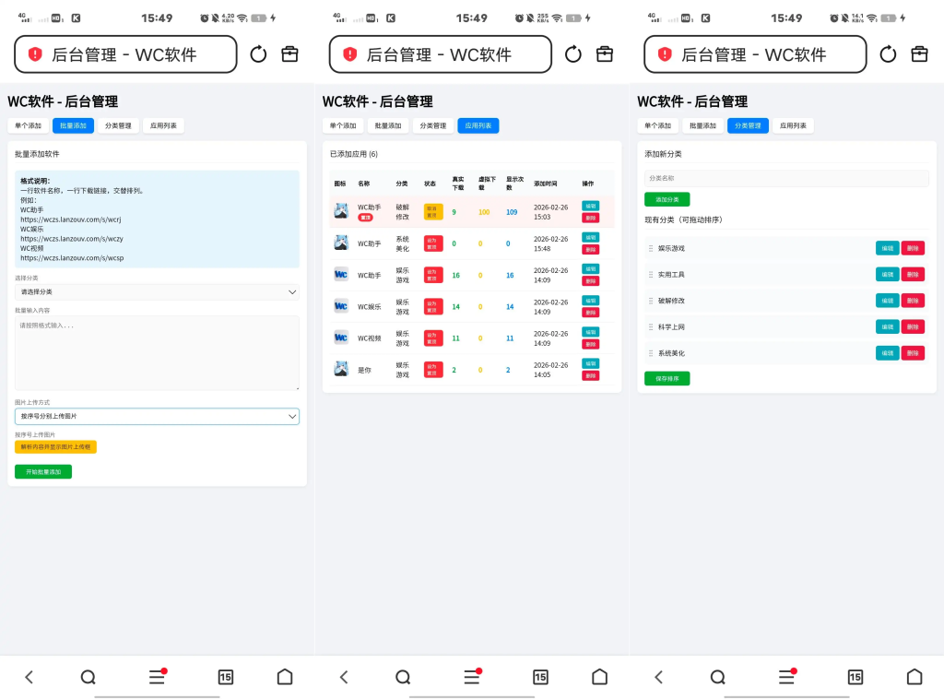Click the WC娱乐 app icon in the list
The width and height of the screenshot is (944, 699).
point(340,306)
